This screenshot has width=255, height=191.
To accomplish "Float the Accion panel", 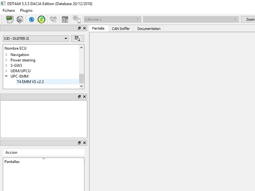I will point(79,143).
